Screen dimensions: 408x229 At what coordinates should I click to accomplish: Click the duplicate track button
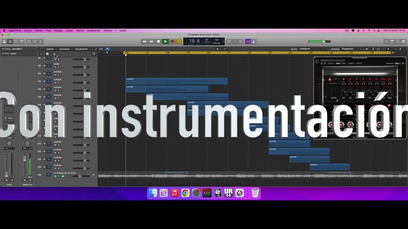tap(47, 54)
